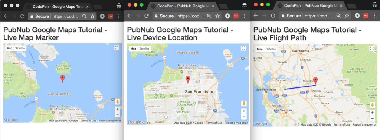Screen dimensions: 380x140
Task: Open Street View pegman on Live Map Marker map
Action: tap(117, 102)
